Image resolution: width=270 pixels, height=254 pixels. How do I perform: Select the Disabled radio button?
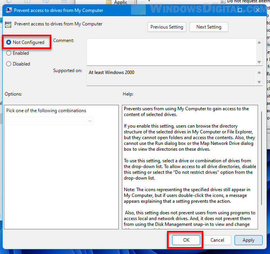tap(9, 64)
